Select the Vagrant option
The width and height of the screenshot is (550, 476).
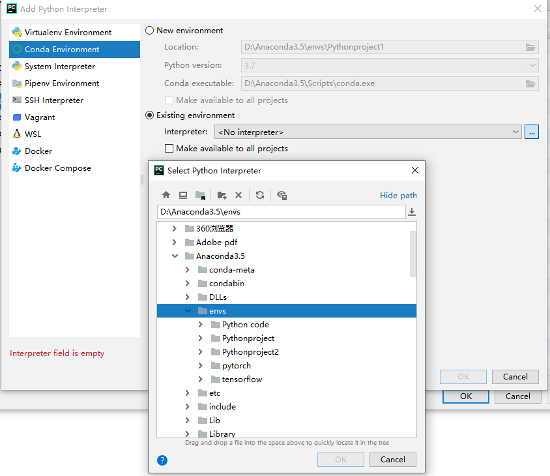pos(74,117)
